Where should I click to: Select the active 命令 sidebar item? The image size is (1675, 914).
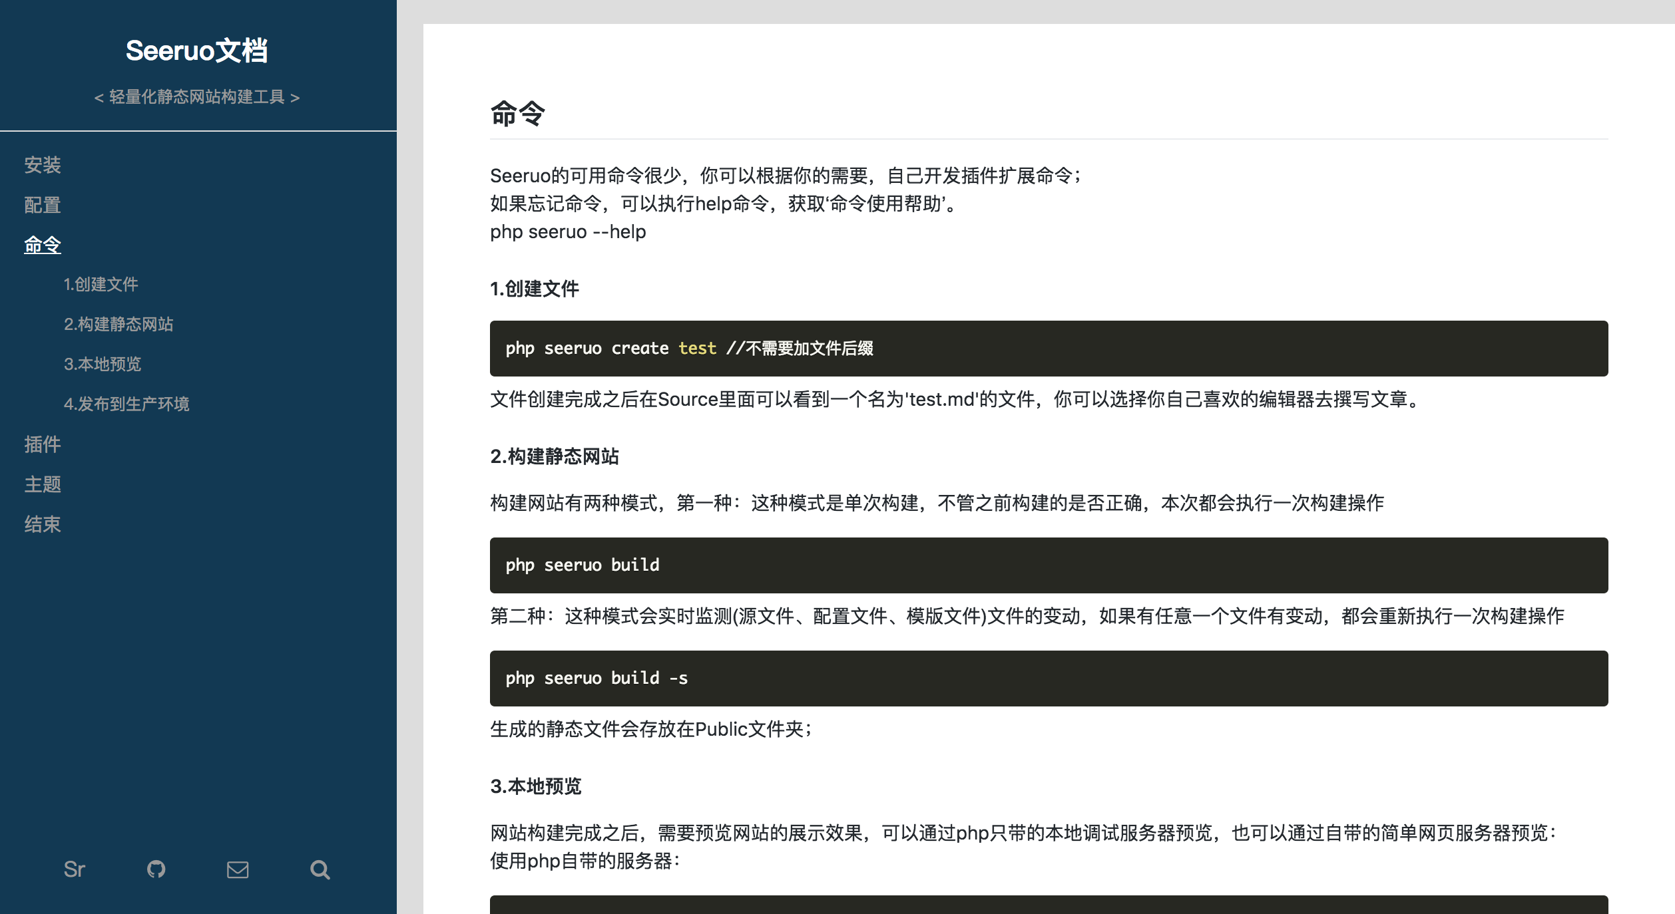click(x=43, y=245)
